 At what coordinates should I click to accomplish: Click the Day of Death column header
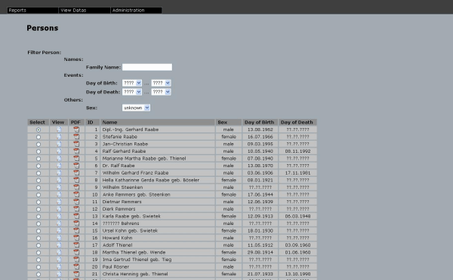click(x=297, y=122)
